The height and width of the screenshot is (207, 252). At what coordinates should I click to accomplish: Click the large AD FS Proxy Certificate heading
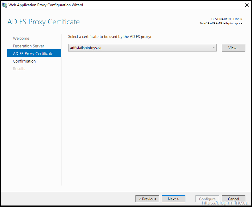point(44,22)
